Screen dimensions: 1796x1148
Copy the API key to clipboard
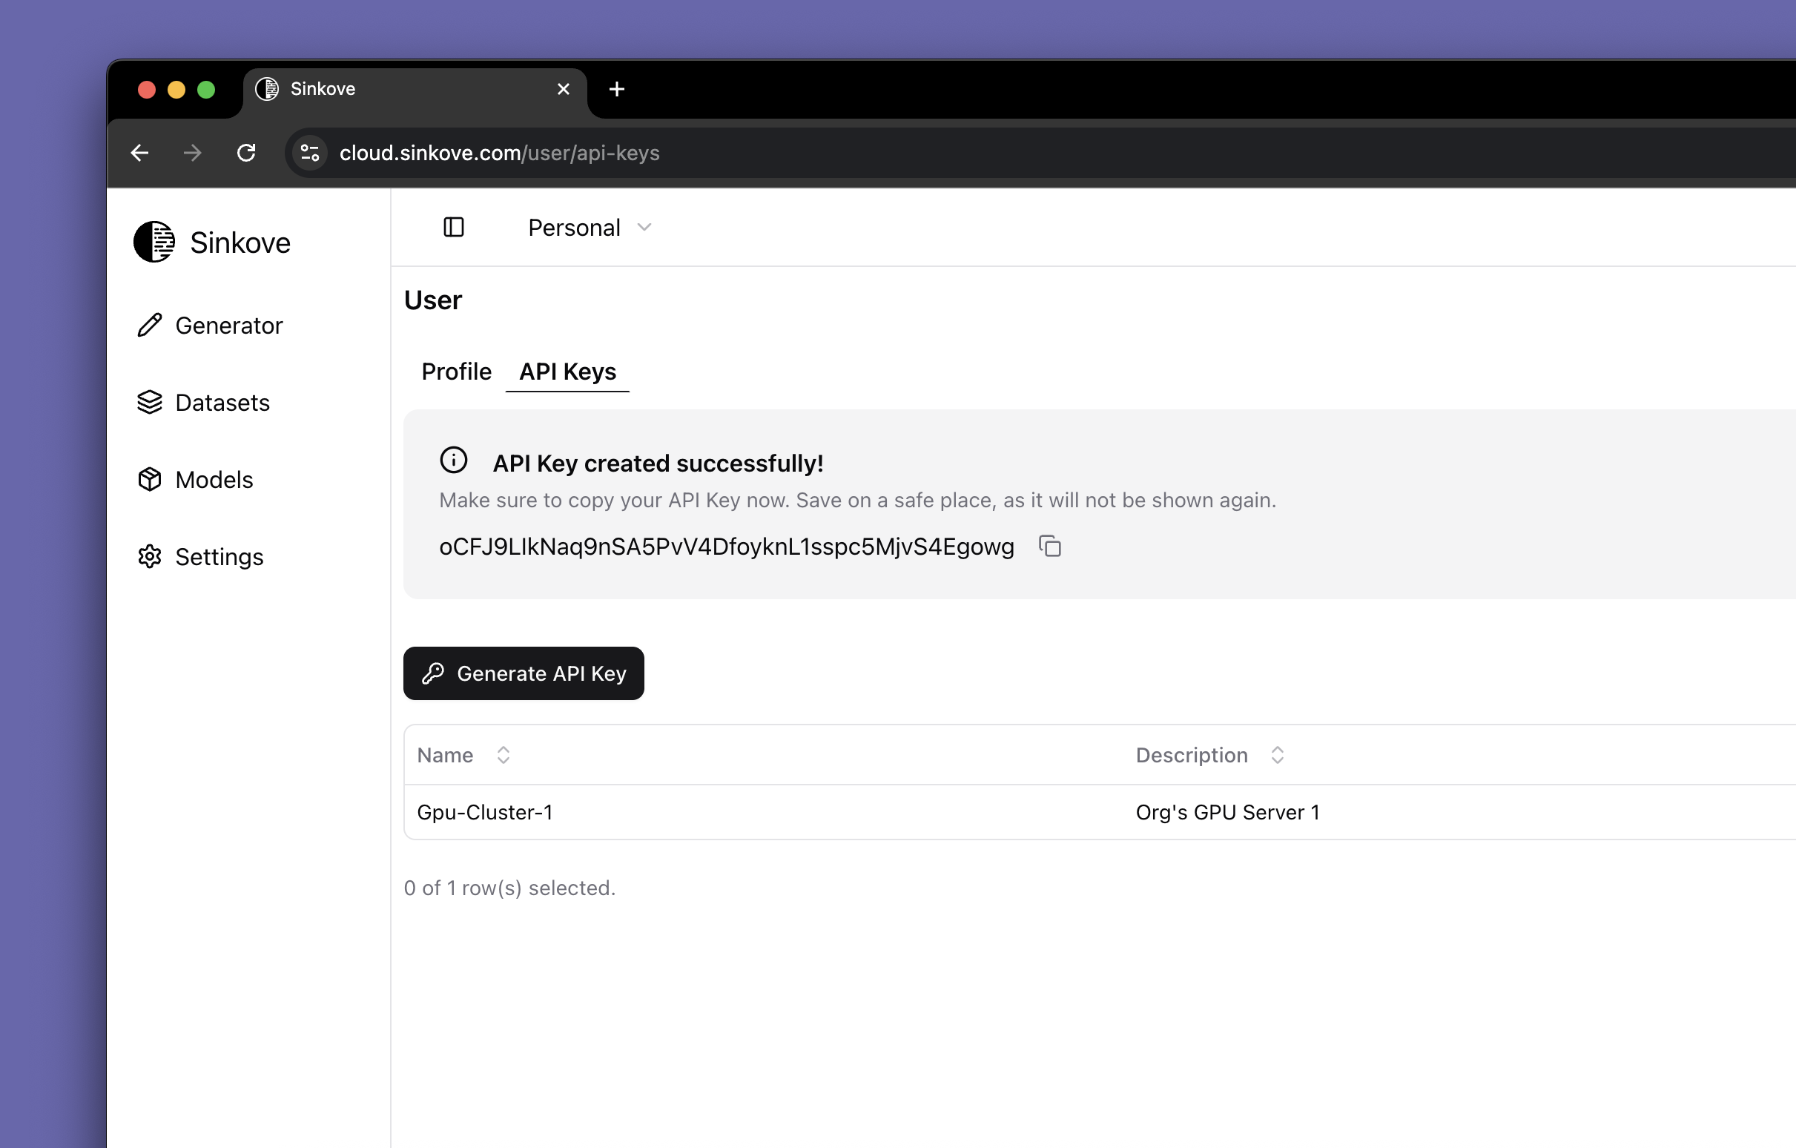pyautogui.click(x=1050, y=546)
